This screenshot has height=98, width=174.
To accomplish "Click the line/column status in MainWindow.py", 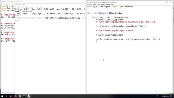I will [x=169, y=94].
